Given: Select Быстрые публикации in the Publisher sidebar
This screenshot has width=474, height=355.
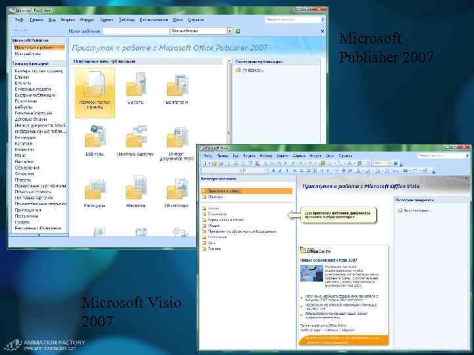Looking at the screenshot, I should coord(35,95).
